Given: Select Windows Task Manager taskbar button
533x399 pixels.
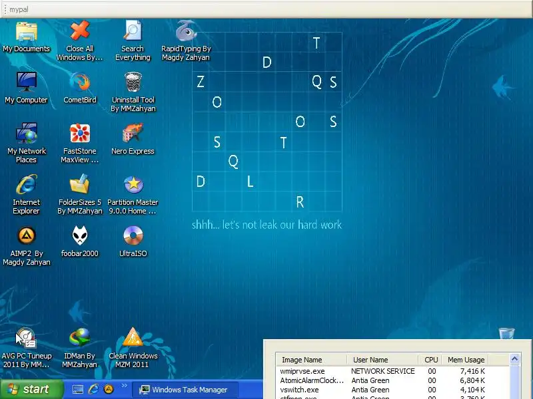Looking at the screenshot, I should tap(185, 390).
